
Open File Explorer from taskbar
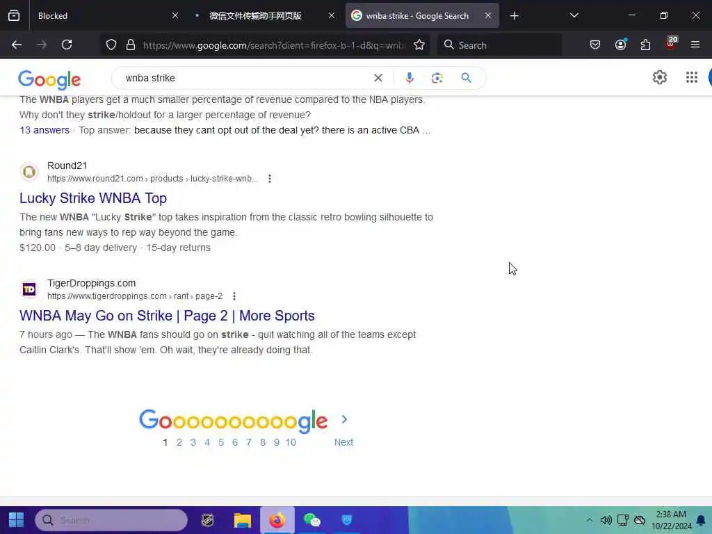[x=243, y=520]
